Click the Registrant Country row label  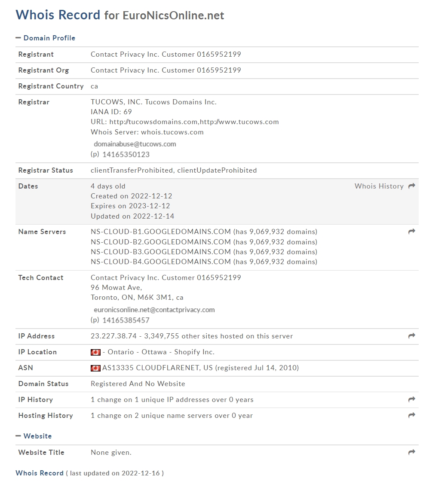tap(51, 86)
